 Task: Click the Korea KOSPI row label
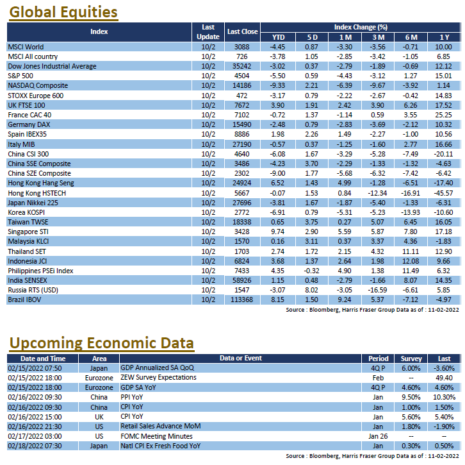[x=26, y=212]
